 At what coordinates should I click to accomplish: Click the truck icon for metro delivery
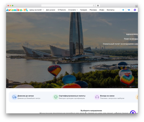[x=14, y=97]
